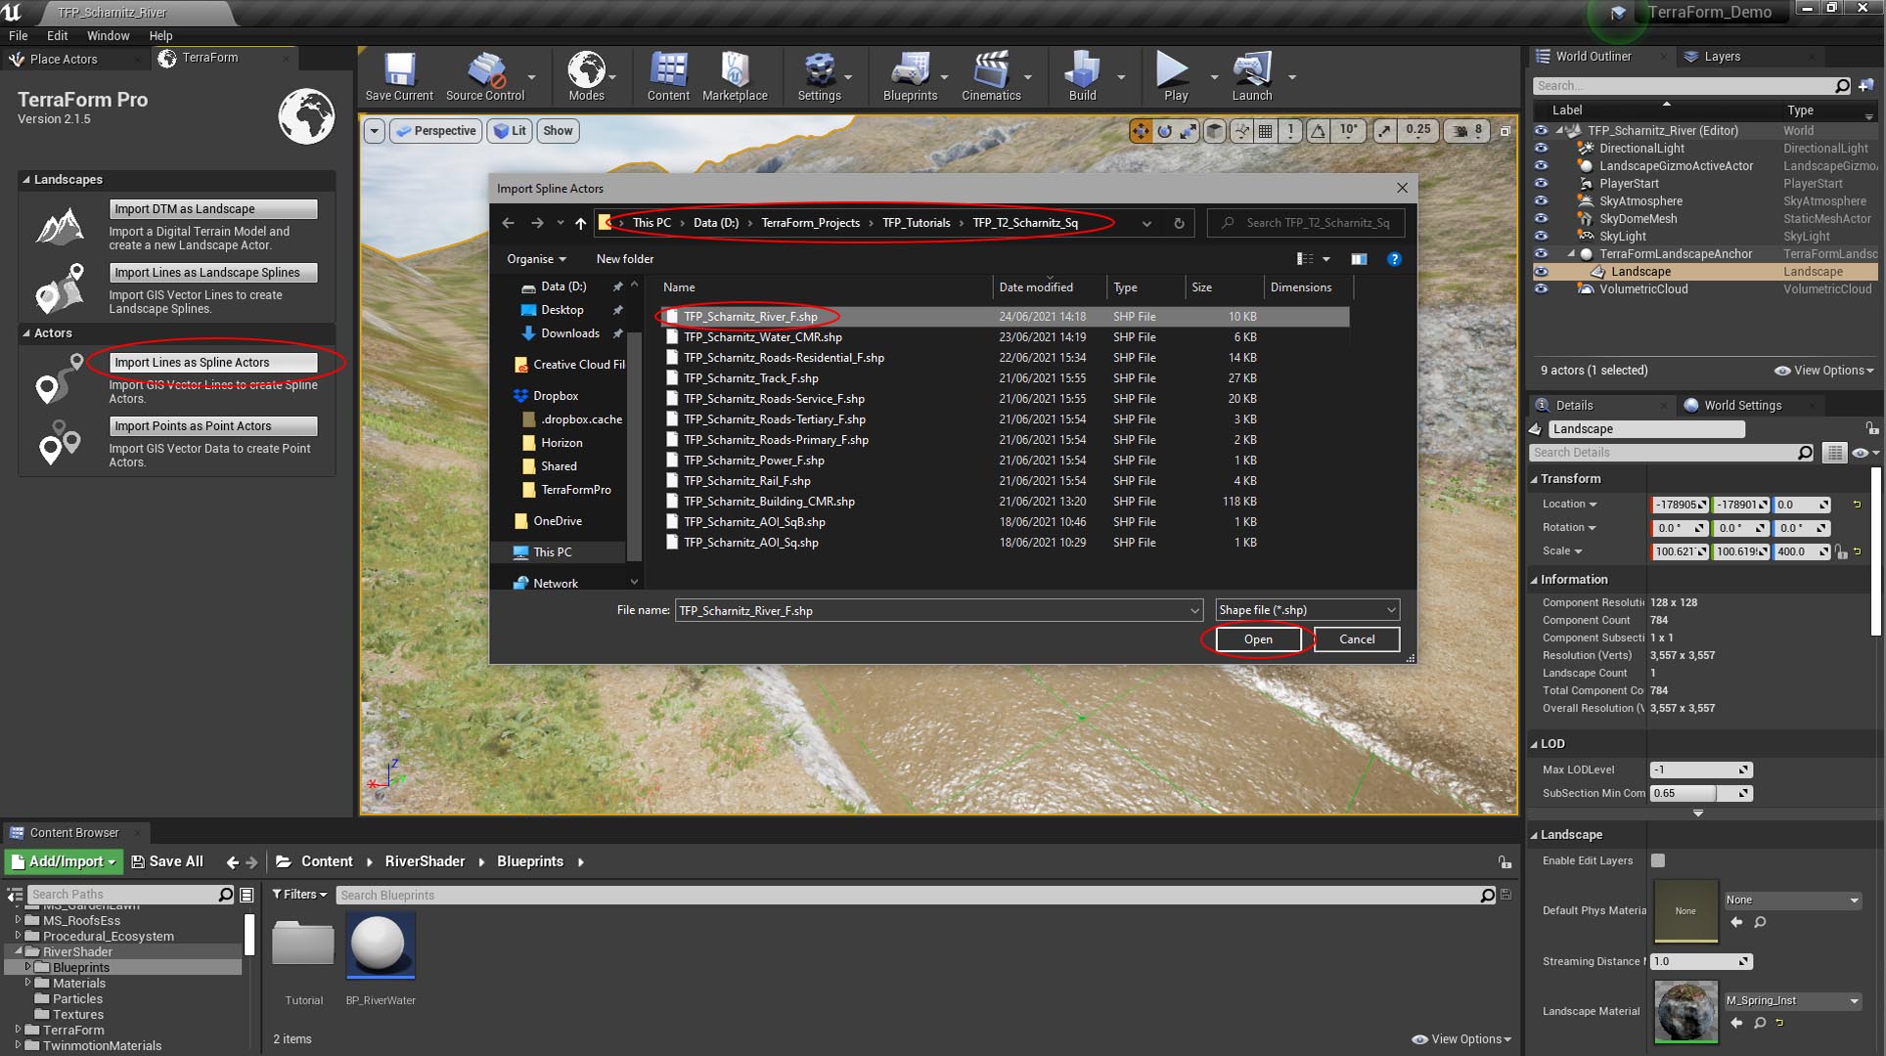The width and height of the screenshot is (1886, 1056).
Task: Select the translate gizmo in viewport toolbar
Action: tap(1141, 130)
